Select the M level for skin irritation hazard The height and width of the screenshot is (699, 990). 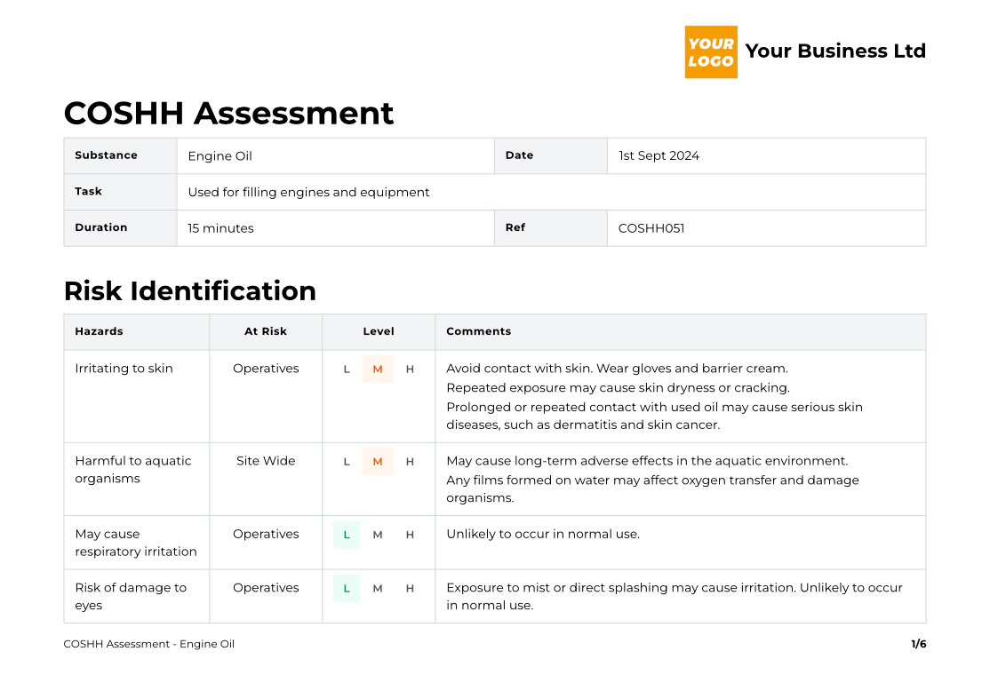coord(377,369)
